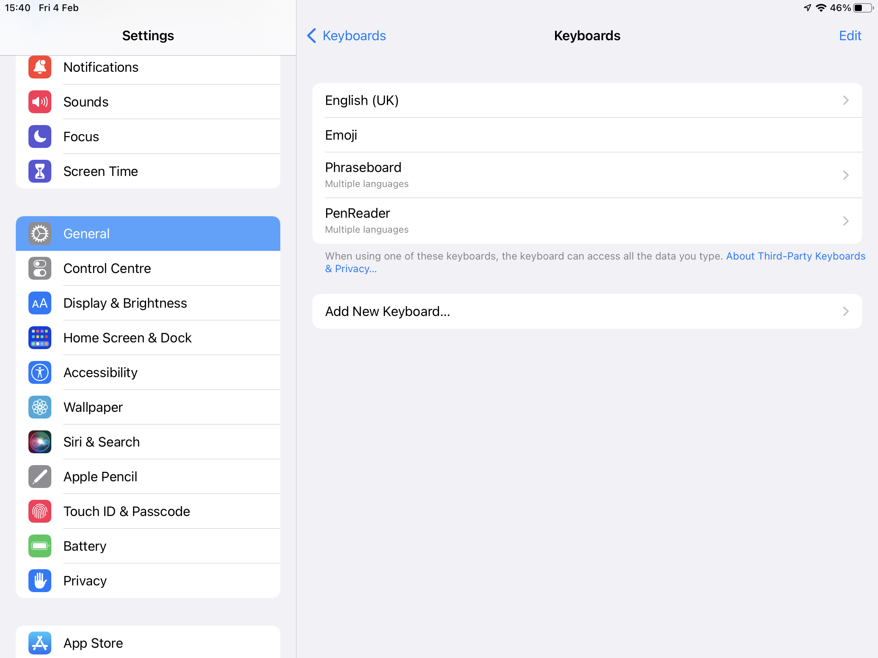Open Accessibility settings
Image resolution: width=878 pixels, height=658 pixels.
148,372
